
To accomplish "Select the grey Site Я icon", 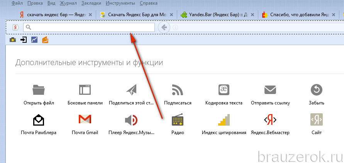I will [x=316, y=119].
